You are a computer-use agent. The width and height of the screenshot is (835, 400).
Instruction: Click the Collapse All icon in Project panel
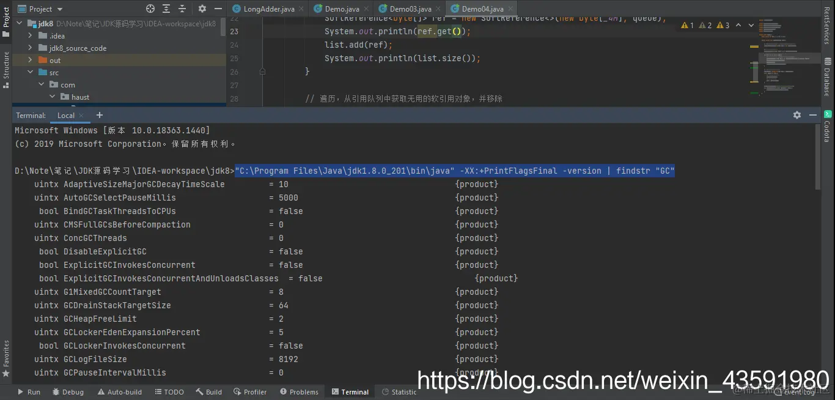pos(182,9)
